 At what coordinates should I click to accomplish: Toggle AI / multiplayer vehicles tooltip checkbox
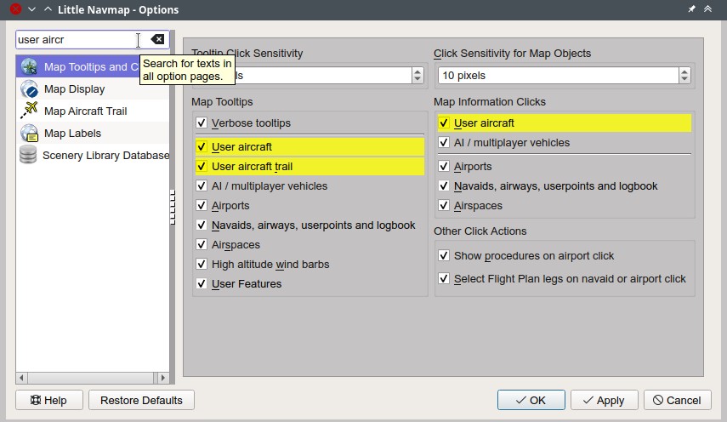[202, 185]
